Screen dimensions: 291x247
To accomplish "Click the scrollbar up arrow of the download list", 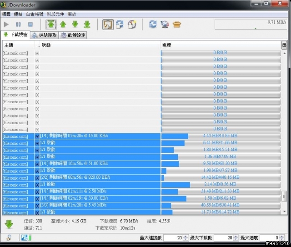I will tap(284, 53).
